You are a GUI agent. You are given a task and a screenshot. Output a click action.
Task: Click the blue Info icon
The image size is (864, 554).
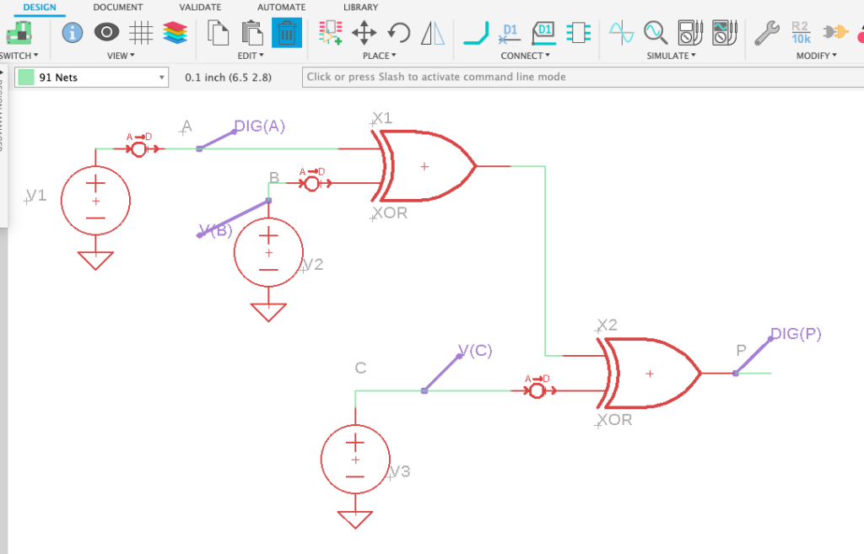(73, 33)
